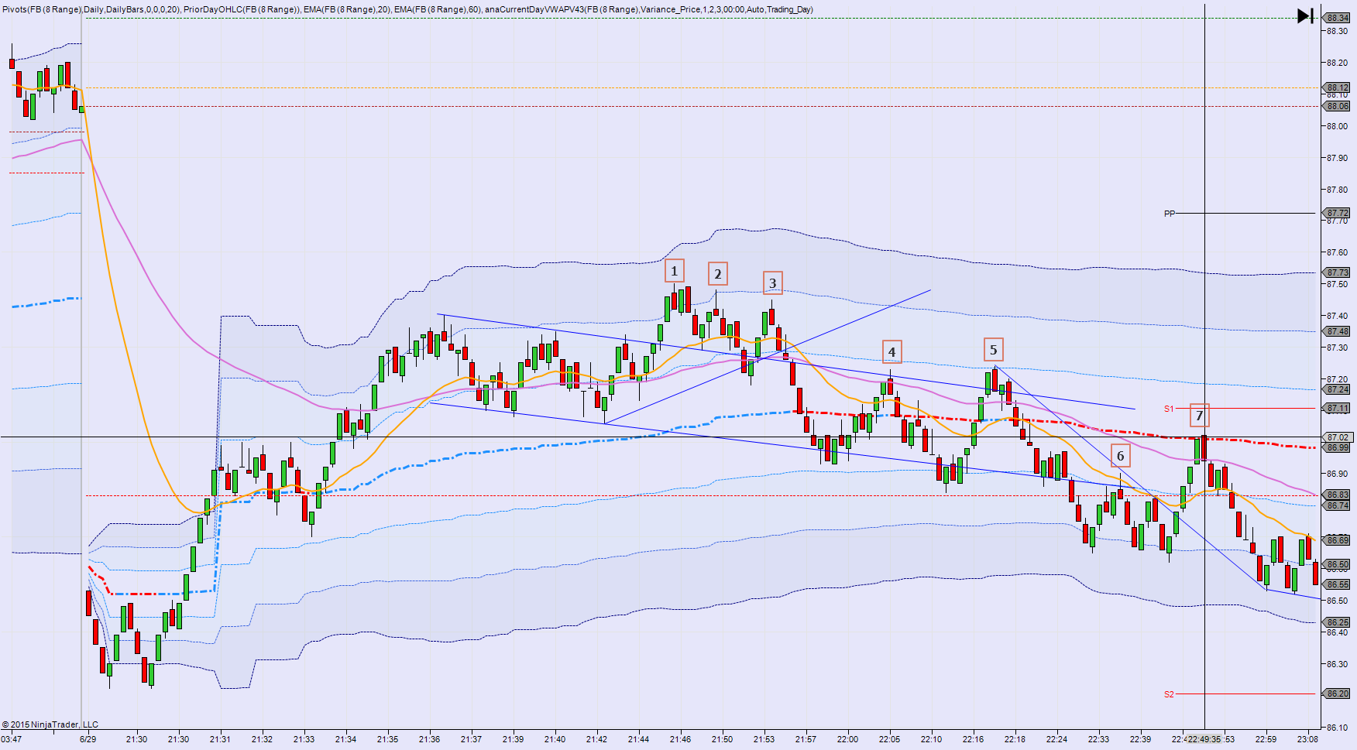Click the 21:53 time axis label
This screenshot has height=750, width=1357.
click(764, 739)
